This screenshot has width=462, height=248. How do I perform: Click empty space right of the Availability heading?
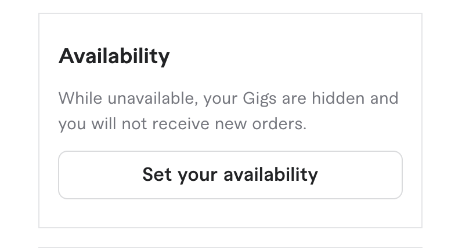coord(290,56)
